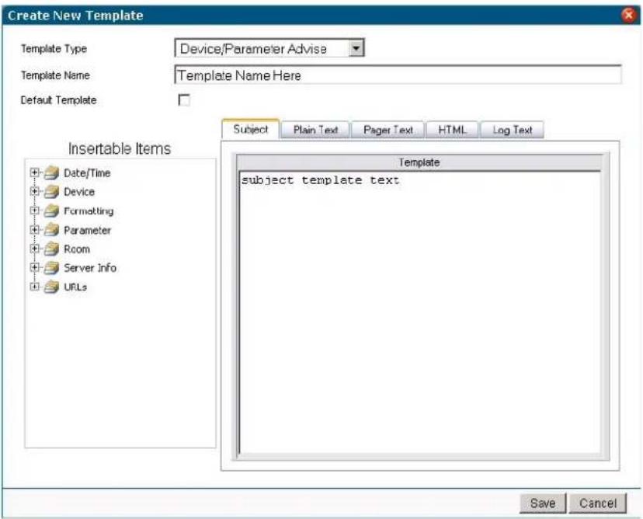This screenshot has height=519, width=643.
Task: Select the HTML tab
Action: [452, 130]
